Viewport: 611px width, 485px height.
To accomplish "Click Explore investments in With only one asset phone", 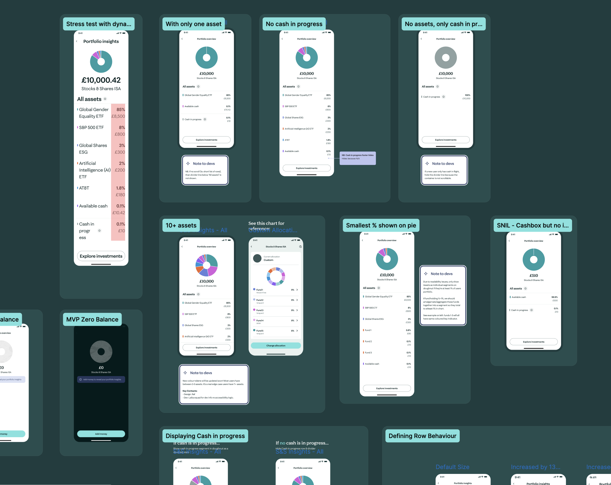I will 207,140.
